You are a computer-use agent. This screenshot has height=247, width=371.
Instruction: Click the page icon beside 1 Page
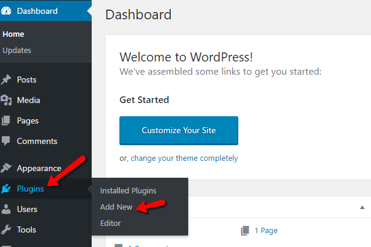(245, 231)
